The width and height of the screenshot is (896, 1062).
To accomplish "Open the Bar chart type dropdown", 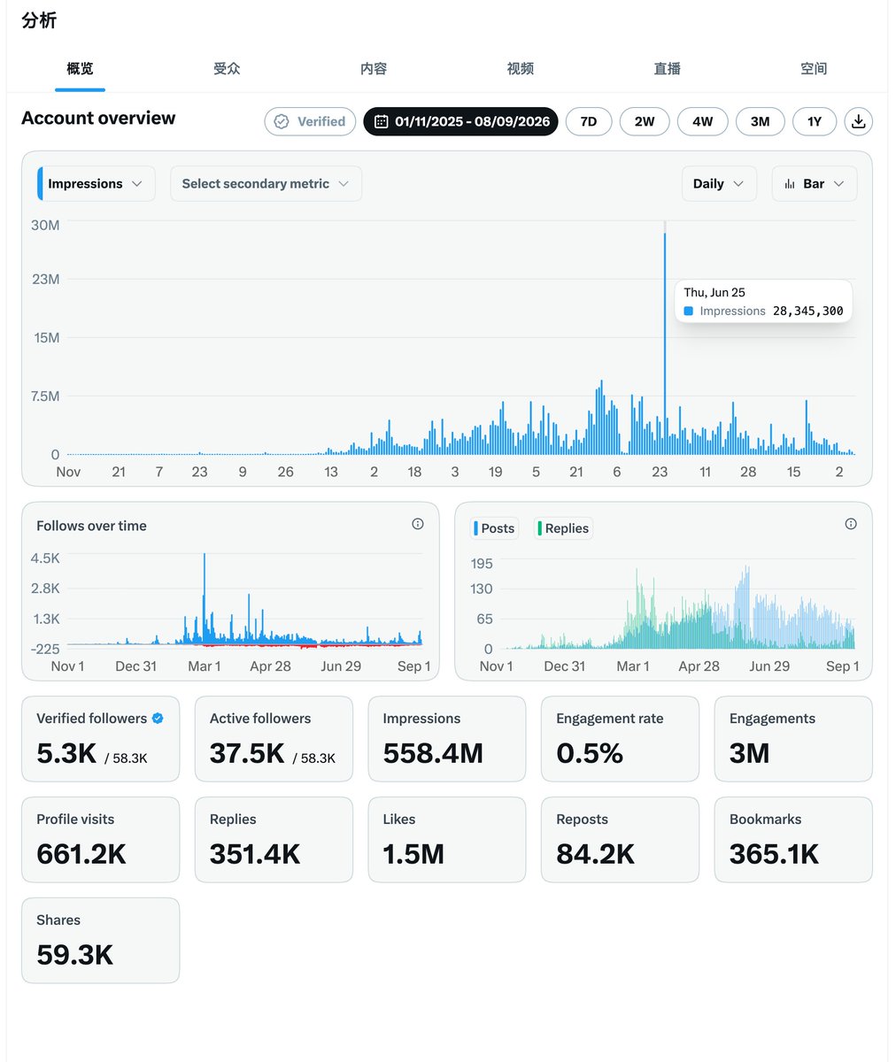I will (x=815, y=183).
